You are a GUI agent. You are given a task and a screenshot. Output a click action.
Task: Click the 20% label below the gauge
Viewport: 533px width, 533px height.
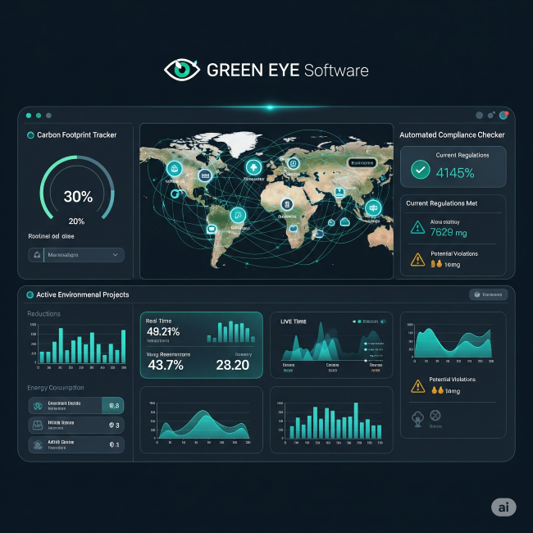pos(76,221)
